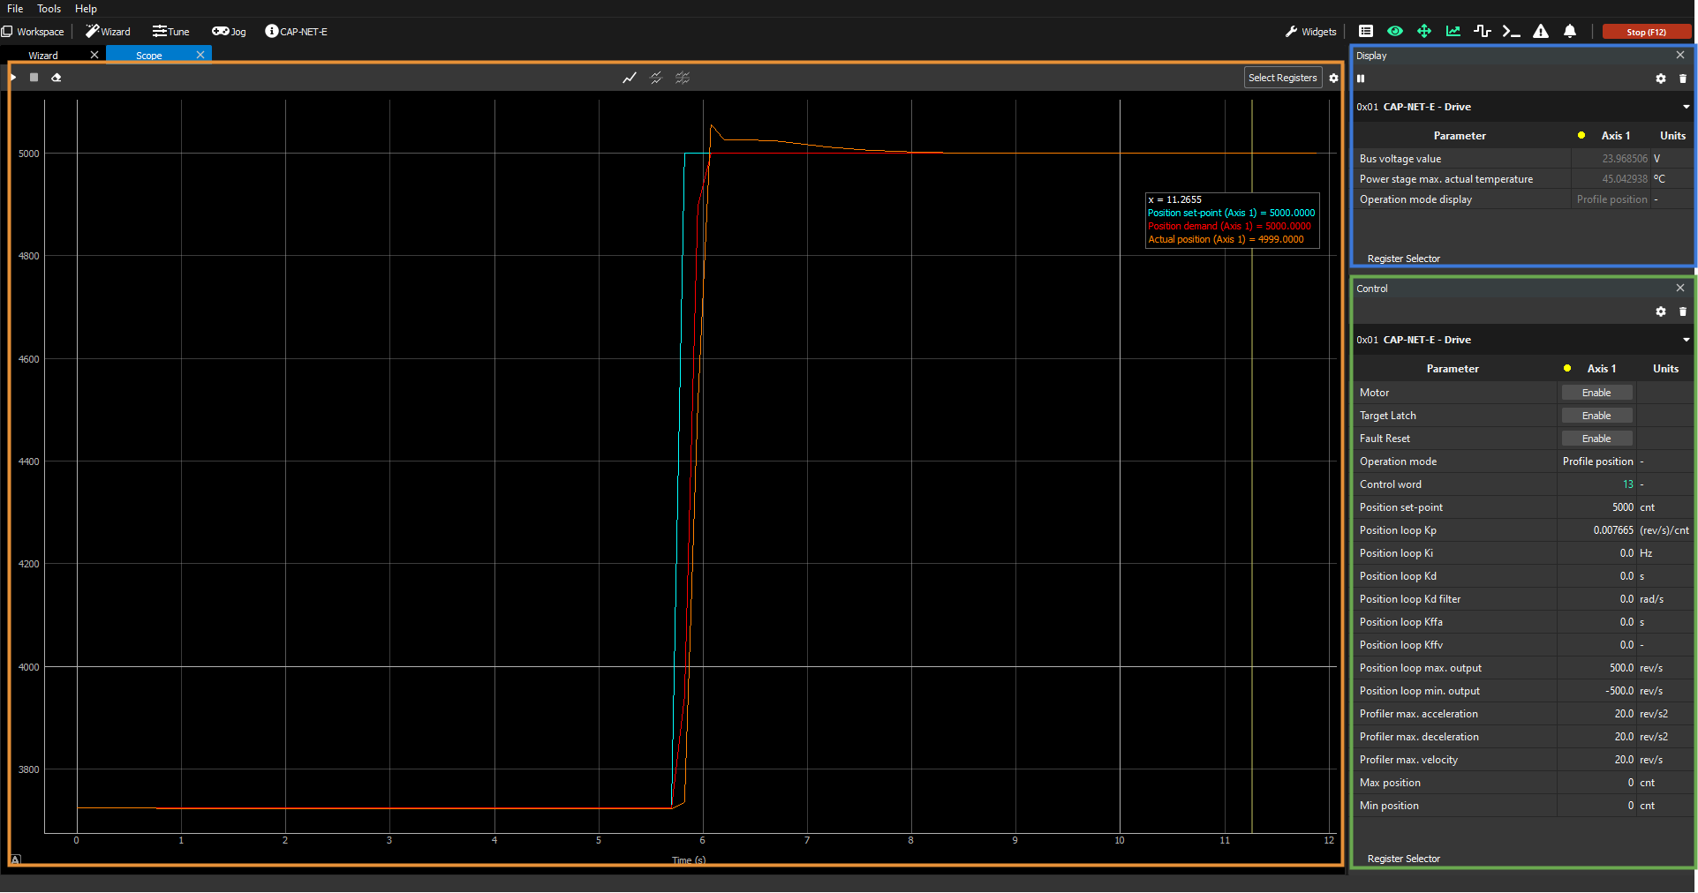The image size is (1698, 893).
Task: Click the green chart icon in toolbar
Action: click(x=1453, y=32)
